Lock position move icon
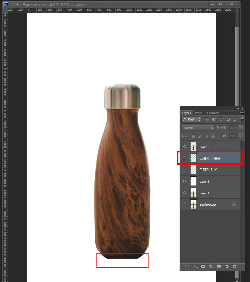 pyautogui.click(x=207, y=136)
